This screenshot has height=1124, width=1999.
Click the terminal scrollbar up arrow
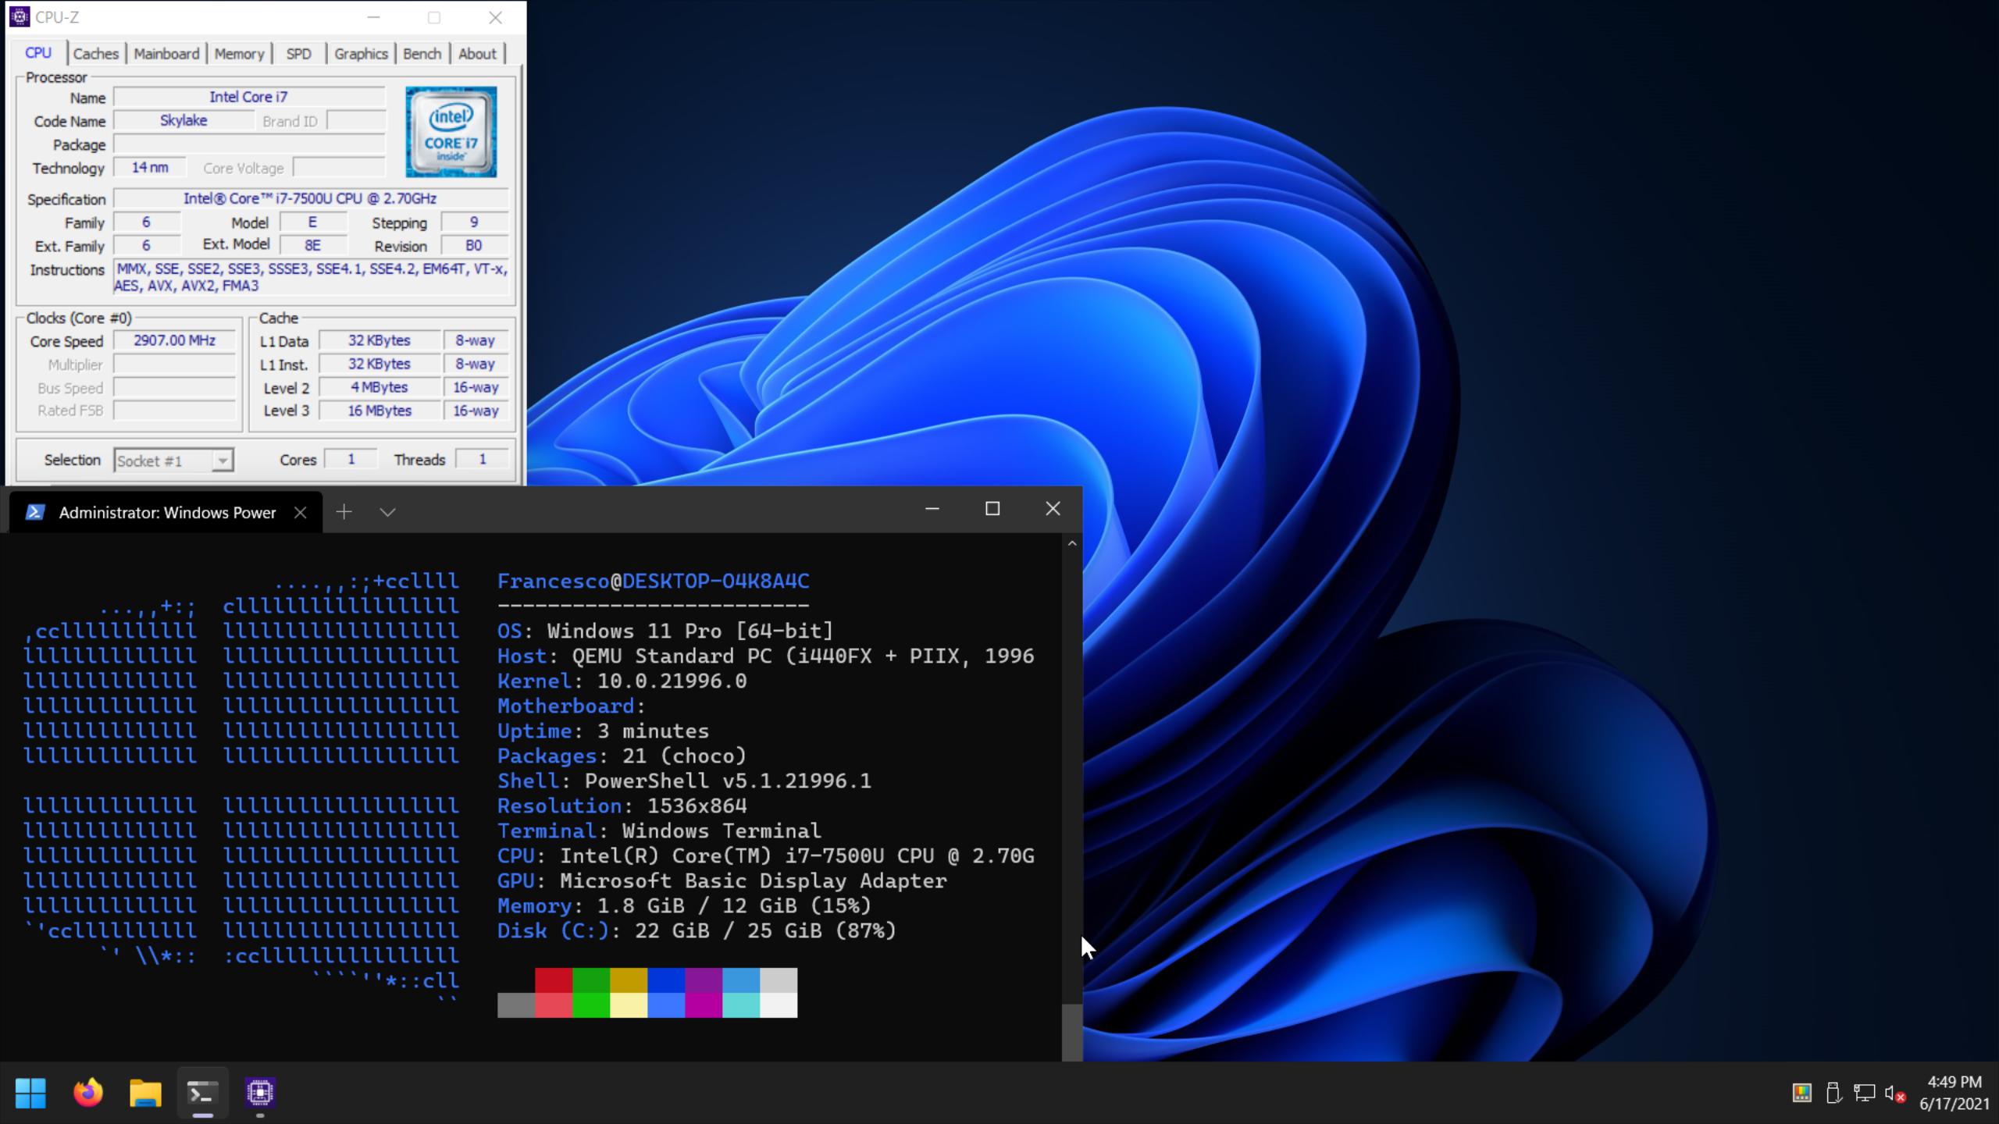coord(1072,543)
